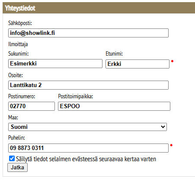The width and height of the screenshot is (195, 181).
Task: Focus the Sukunimi field containing Esimerkki
Action: click(x=55, y=63)
